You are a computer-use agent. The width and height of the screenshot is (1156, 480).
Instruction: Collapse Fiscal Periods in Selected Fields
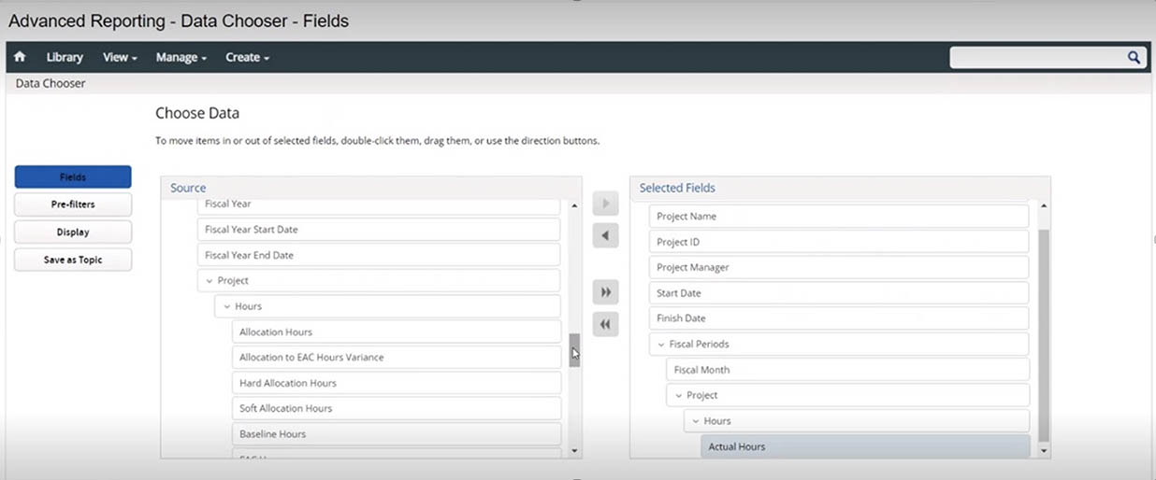click(x=660, y=344)
